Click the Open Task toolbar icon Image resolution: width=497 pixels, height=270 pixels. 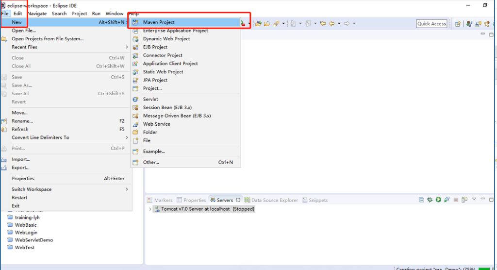(267, 23)
